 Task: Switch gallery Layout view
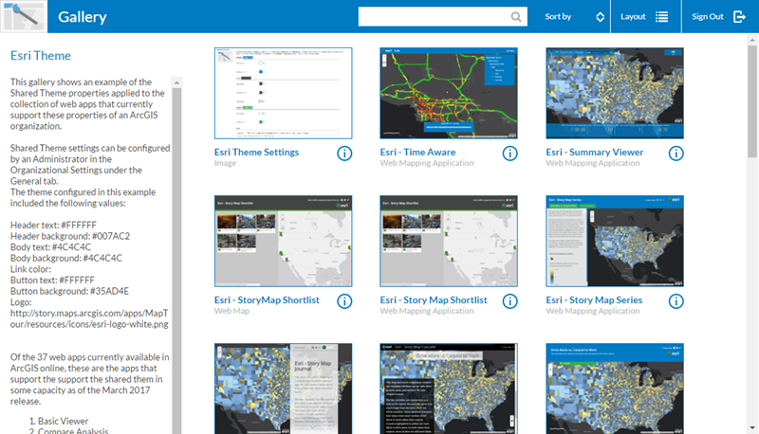(646, 16)
